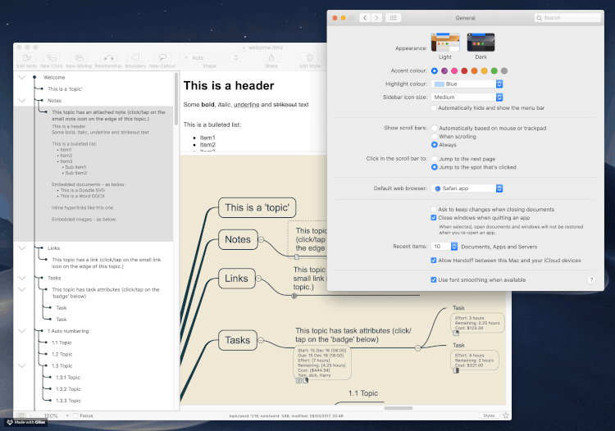Select show scroll bars When scrolling
Screen dimensions: 615x431
[x=434, y=136]
